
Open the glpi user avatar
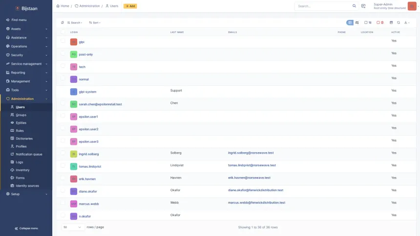point(74,42)
